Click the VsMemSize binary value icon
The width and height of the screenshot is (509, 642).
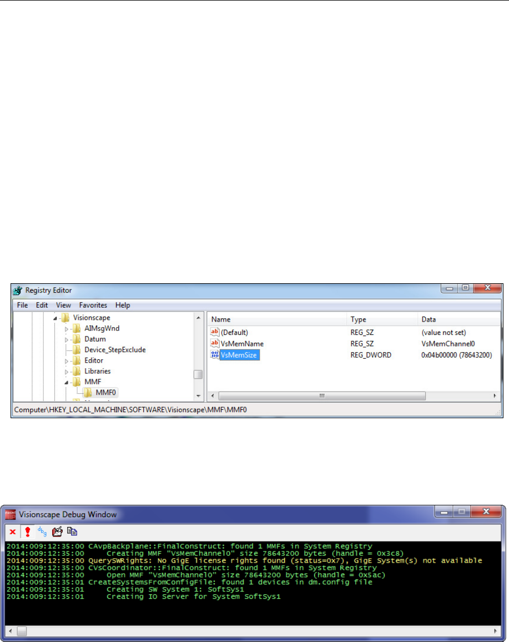point(214,354)
